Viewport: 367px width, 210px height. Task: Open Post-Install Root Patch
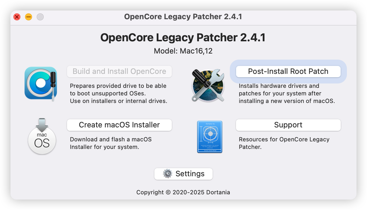[x=288, y=72]
